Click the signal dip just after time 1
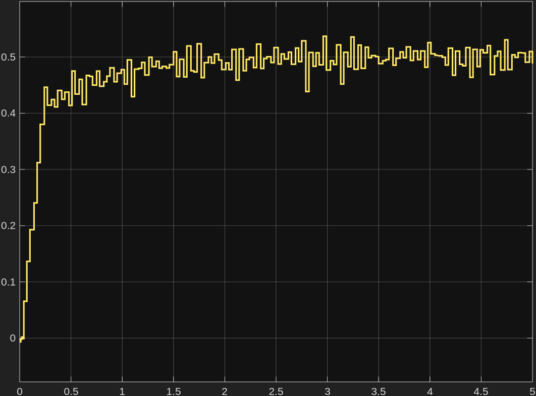The image size is (536, 396). point(133,96)
